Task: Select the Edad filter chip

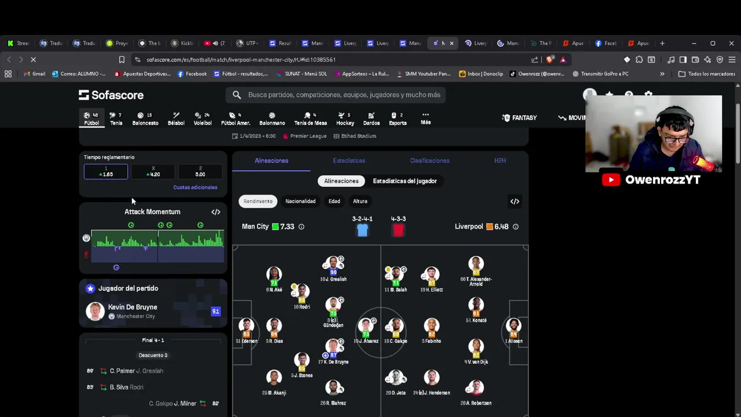Action: pos(334,202)
